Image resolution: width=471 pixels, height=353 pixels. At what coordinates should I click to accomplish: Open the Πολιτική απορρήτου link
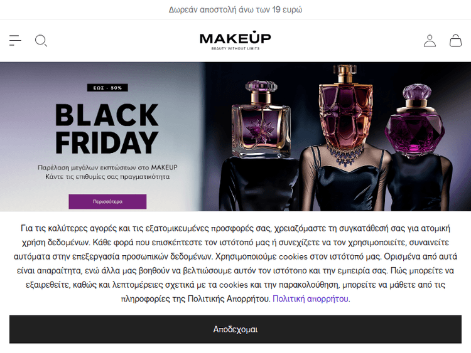[310, 298]
